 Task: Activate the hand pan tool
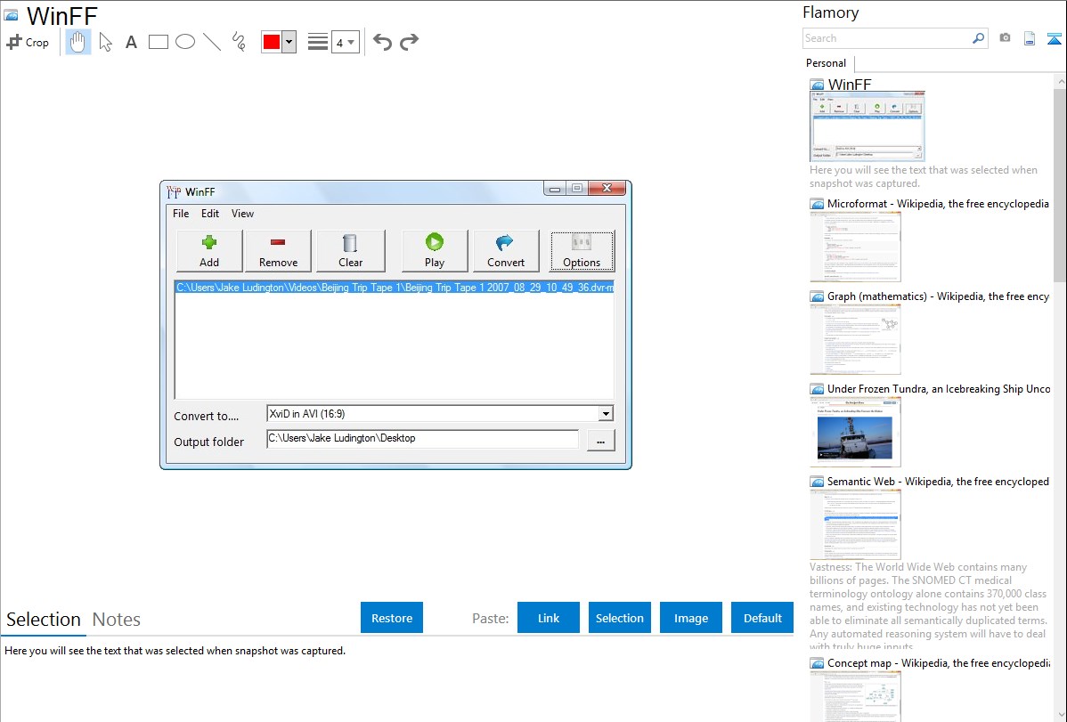click(78, 42)
